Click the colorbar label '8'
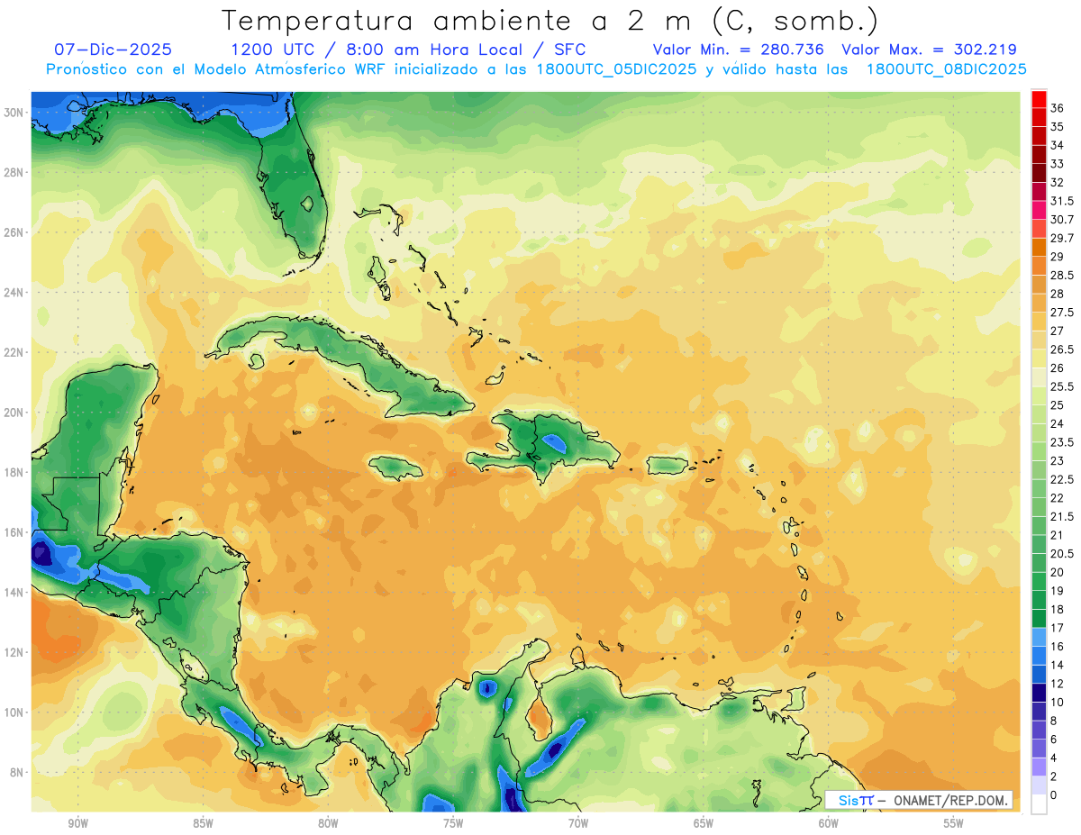The width and height of the screenshot is (1081, 835). coord(1054,721)
